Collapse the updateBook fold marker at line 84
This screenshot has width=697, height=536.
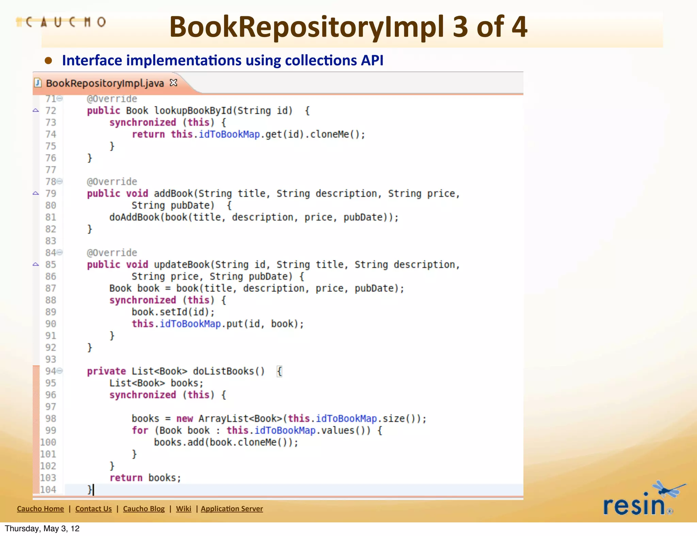[x=60, y=253]
